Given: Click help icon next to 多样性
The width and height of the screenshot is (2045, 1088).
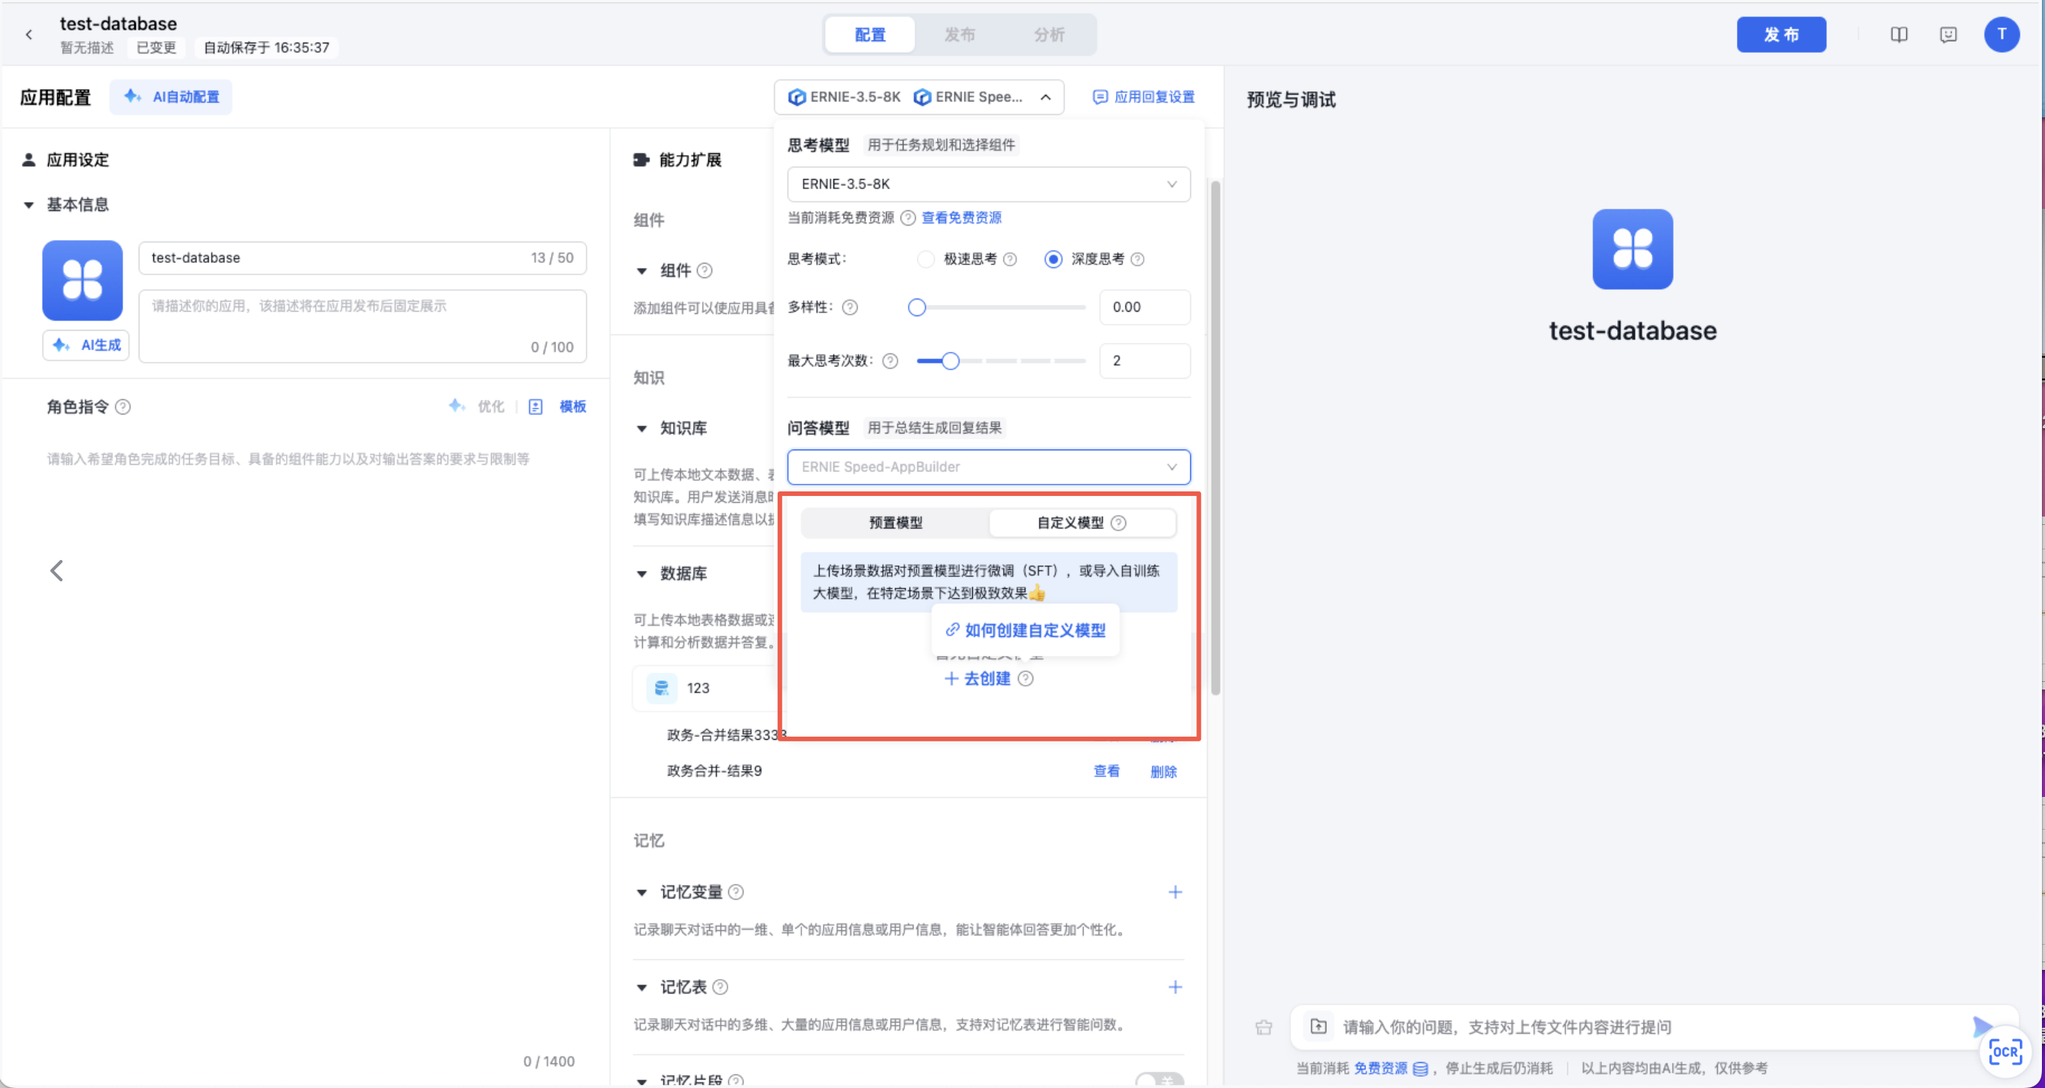Looking at the screenshot, I should 849,307.
